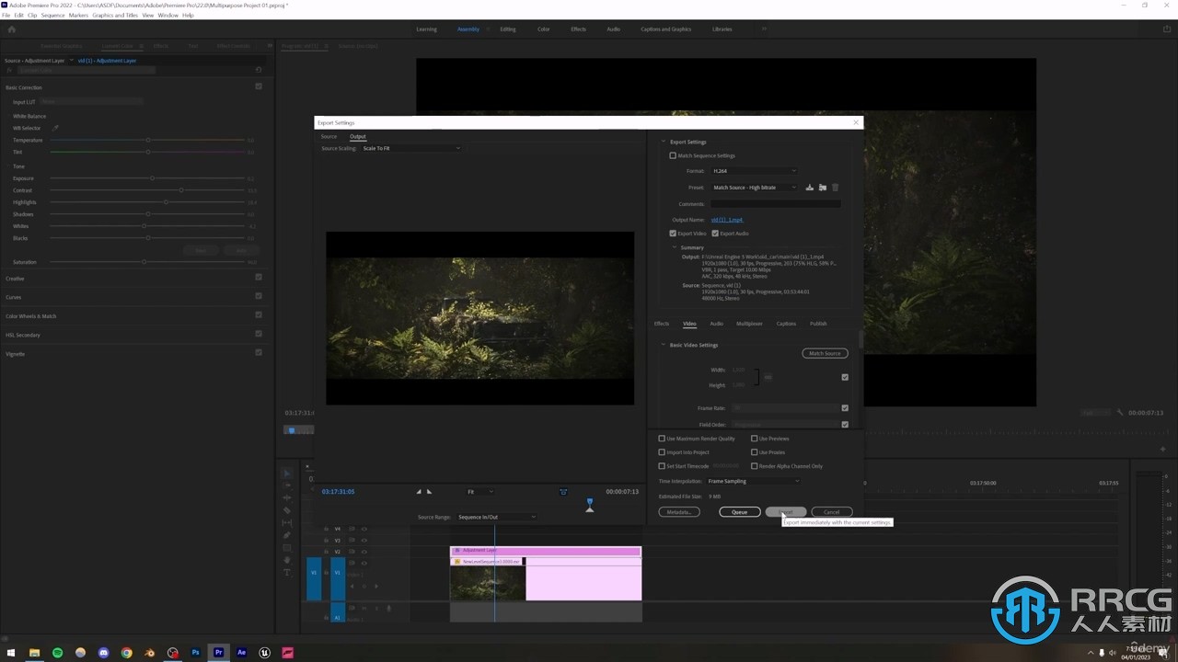Select the Rectangle tool
Screen dimensions: 1178x662
(x=286, y=547)
